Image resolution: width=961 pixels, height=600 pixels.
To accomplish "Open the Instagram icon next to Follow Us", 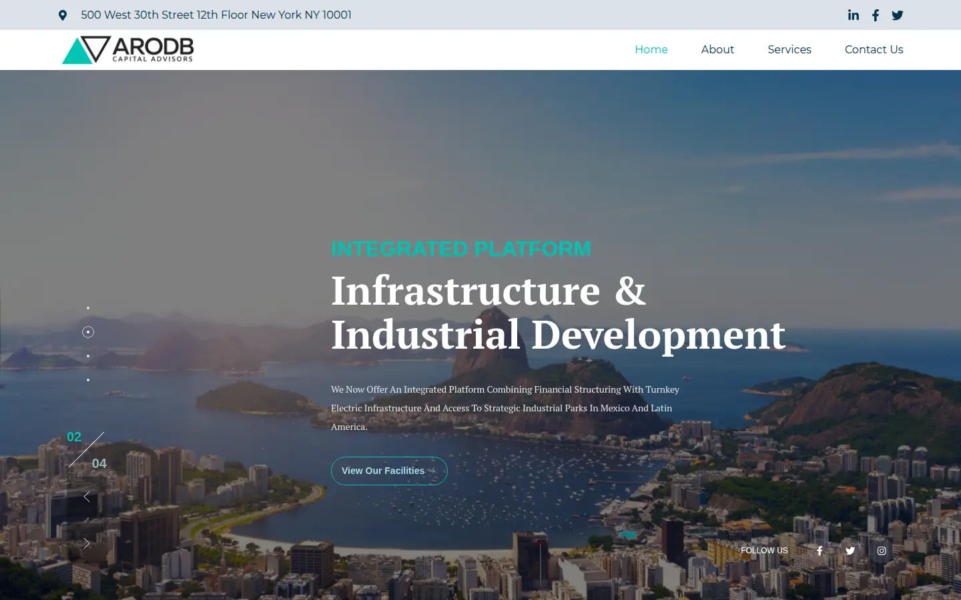I will [x=882, y=551].
